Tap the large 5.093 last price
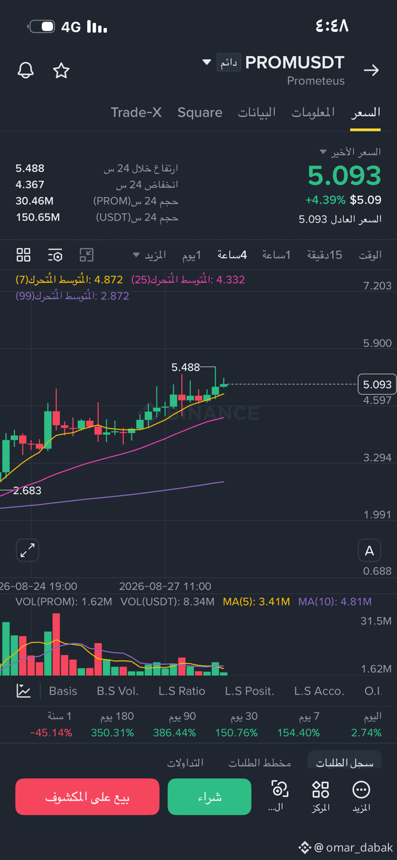Screen dimensions: 397x860 (344, 175)
